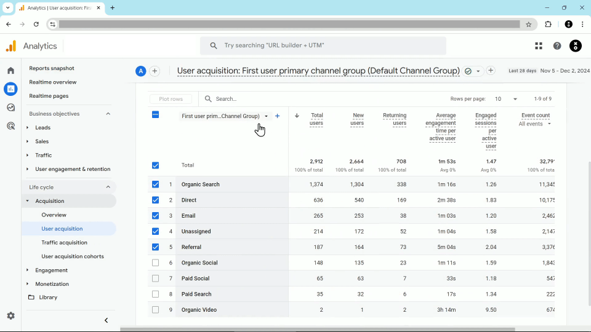Uncheck the Email row checkbox
The image size is (591, 332).
155,216
